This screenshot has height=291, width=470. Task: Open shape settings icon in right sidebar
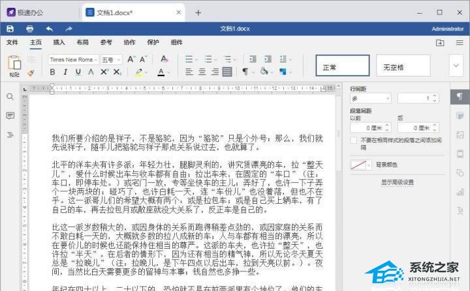pyautogui.click(x=460, y=173)
